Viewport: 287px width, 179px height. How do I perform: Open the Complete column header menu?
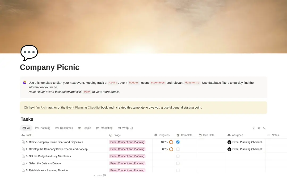click(184, 135)
